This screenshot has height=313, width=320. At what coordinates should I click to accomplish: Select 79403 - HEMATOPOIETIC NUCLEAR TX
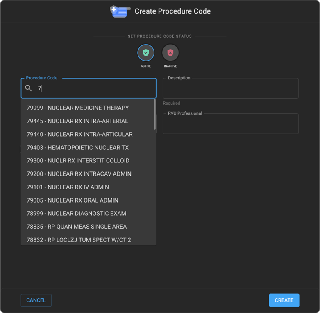click(77, 147)
